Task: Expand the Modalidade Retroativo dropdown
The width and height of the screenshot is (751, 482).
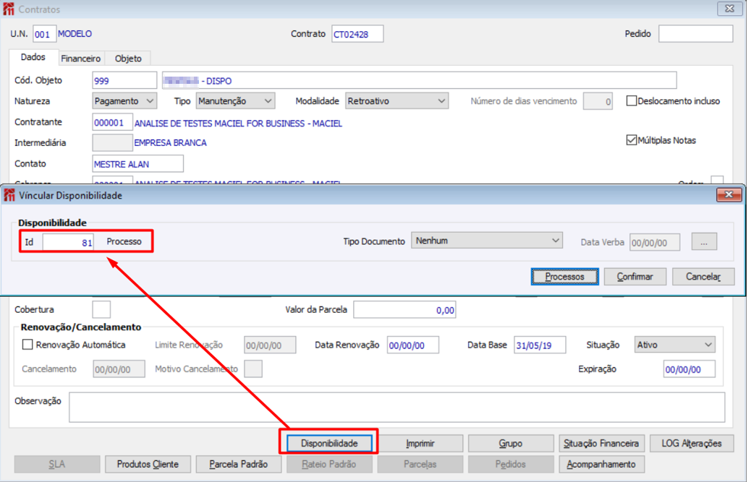Action: [396, 101]
